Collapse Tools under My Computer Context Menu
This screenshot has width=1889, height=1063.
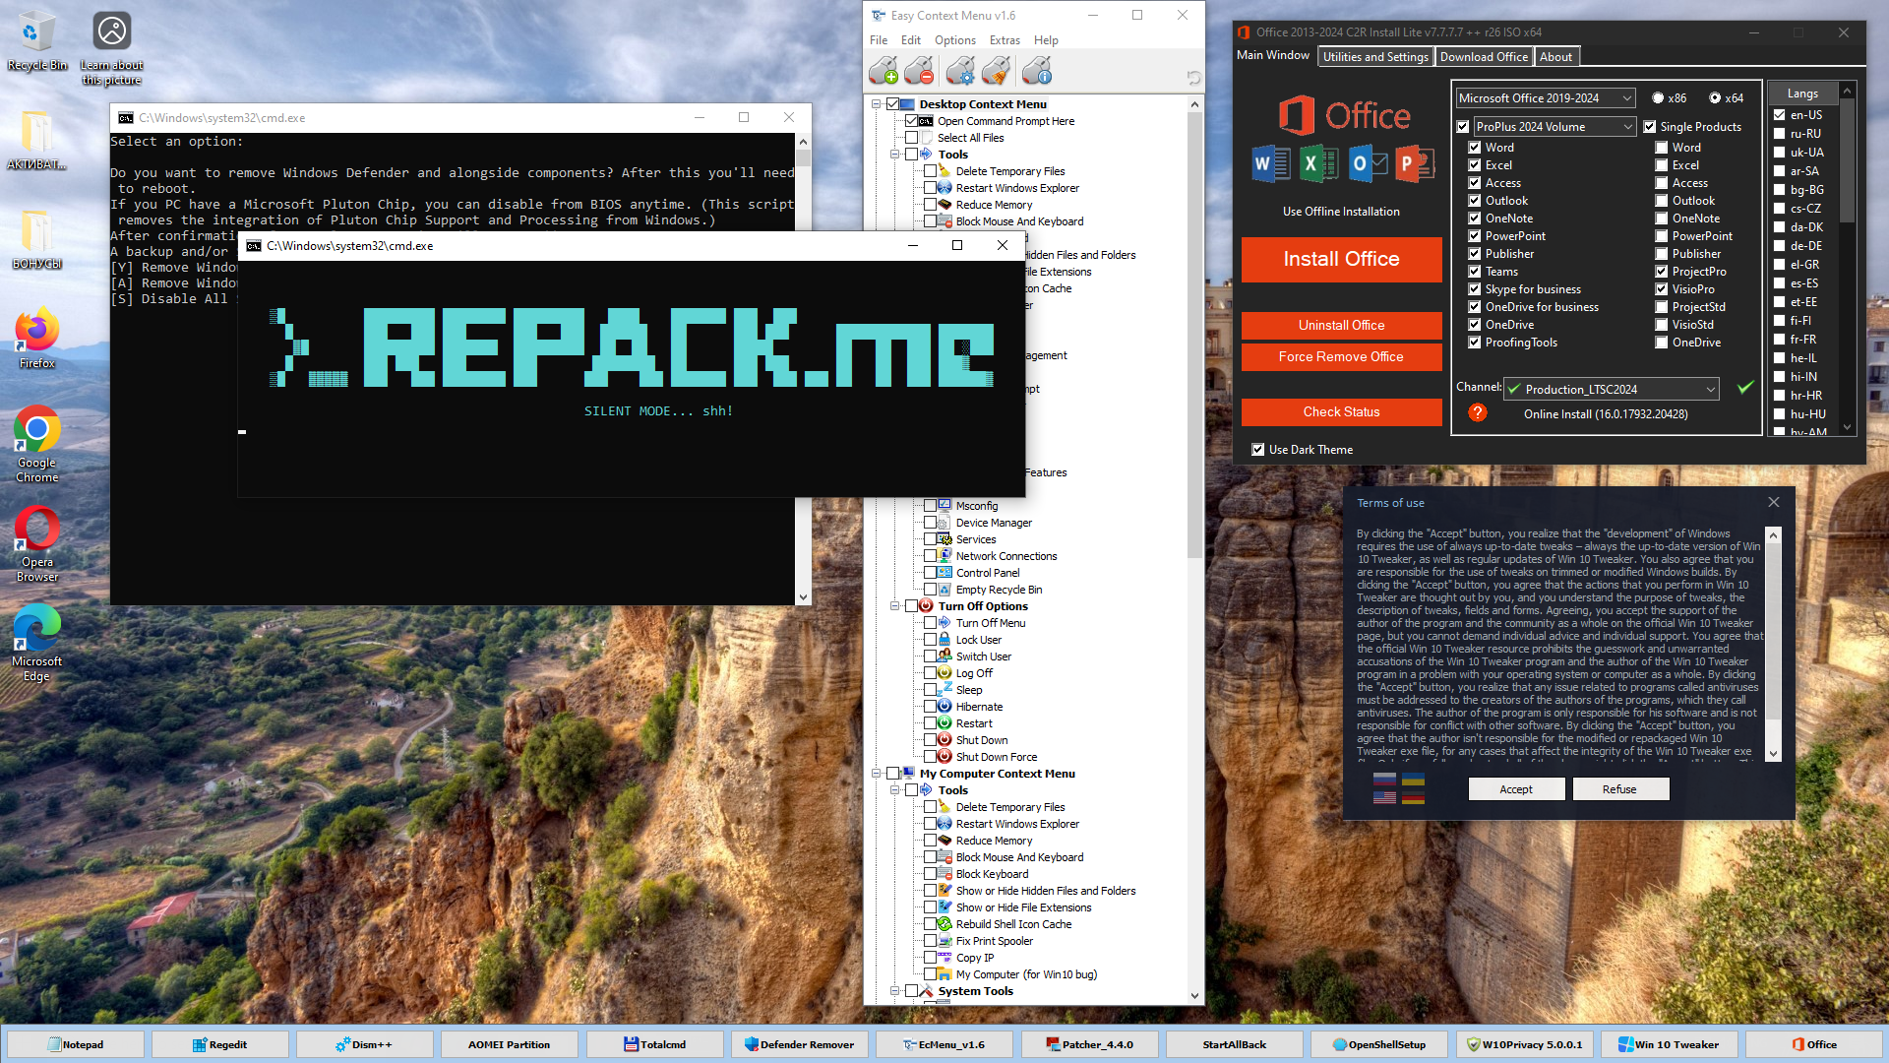(894, 790)
